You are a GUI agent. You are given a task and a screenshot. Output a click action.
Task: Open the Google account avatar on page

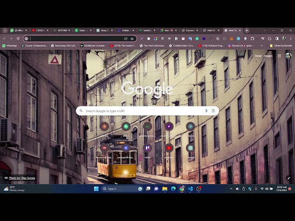pyautogui.click(x=289, y=56)
